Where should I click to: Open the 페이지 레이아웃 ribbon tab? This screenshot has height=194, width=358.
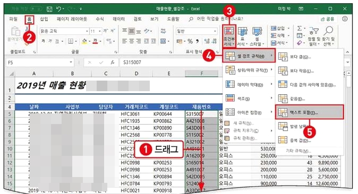[x=72, y=19]
